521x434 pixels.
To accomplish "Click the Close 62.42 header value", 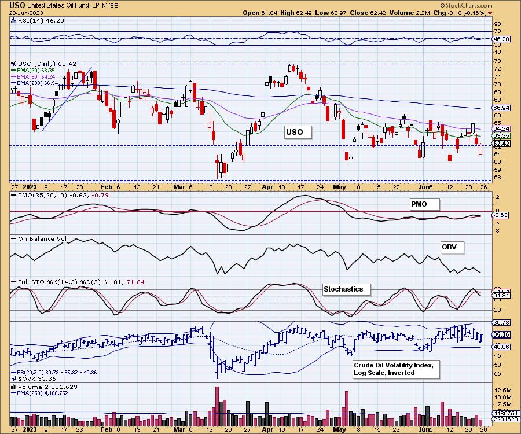I will 368,13.
